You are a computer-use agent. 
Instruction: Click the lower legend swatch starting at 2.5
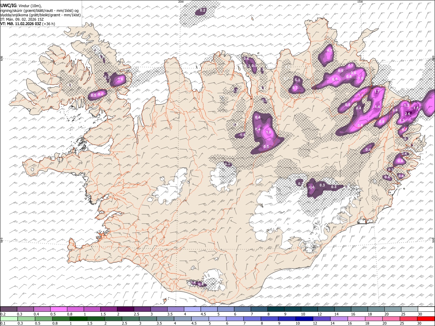[130, 319]
